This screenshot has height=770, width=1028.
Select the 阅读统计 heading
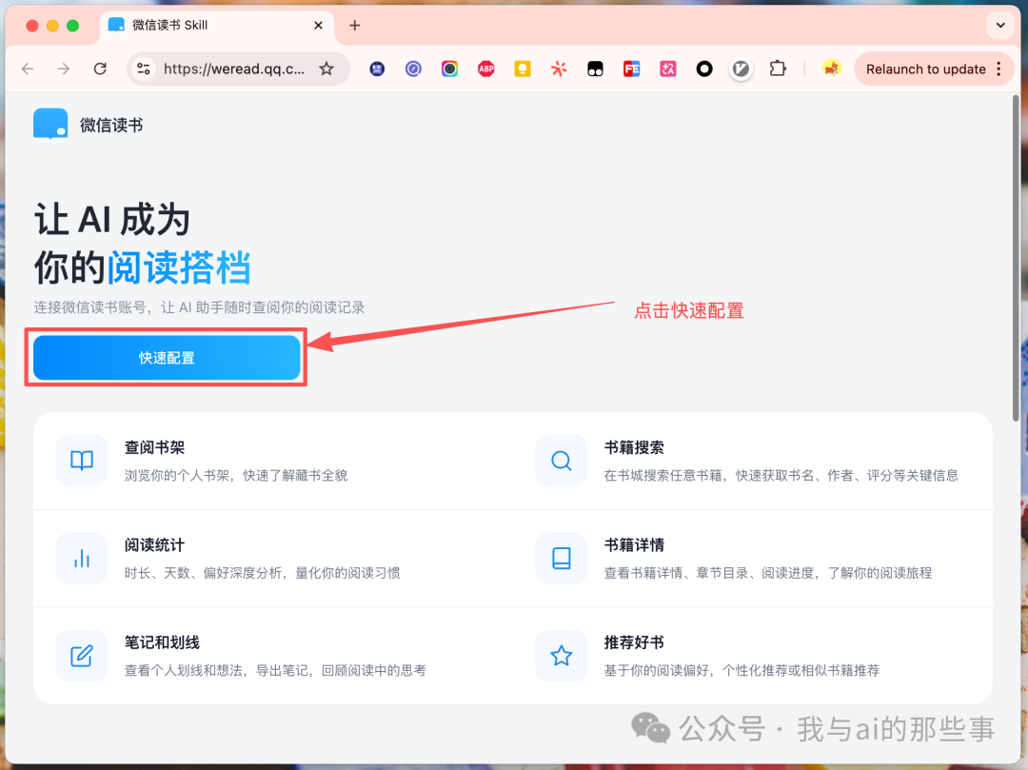click(155, 545)
